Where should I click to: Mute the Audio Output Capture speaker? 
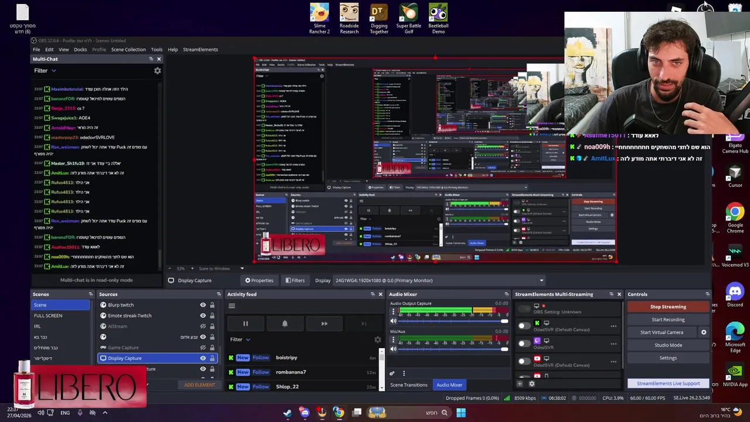(x=393, y=321)
